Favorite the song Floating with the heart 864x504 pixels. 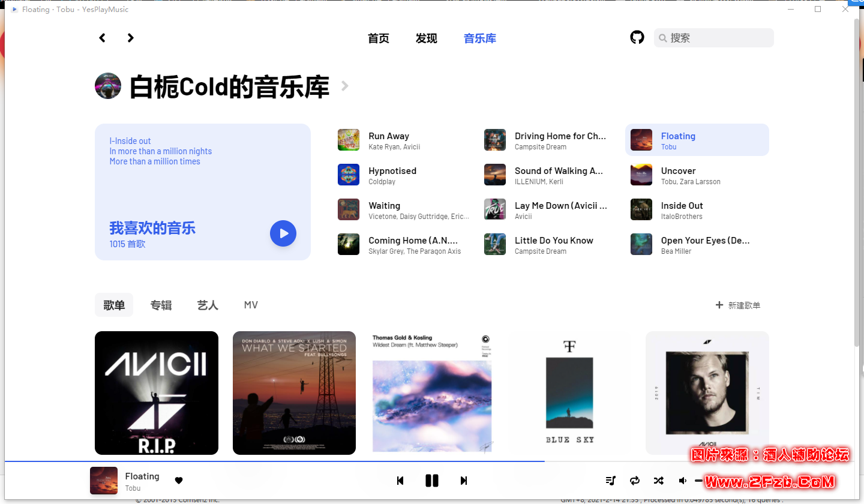point(179,480)
